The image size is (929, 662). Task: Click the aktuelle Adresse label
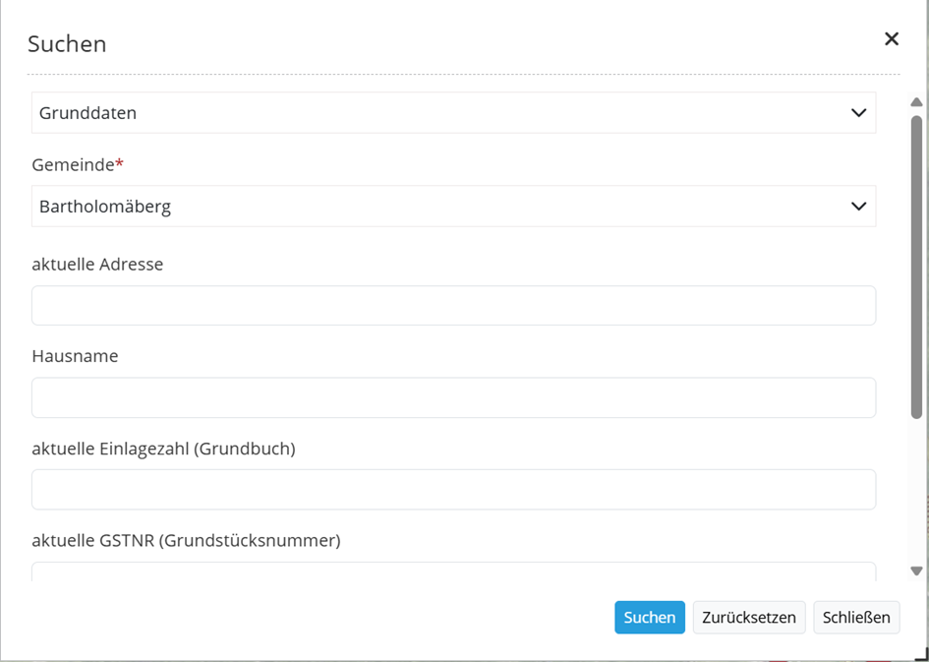point(97,265)
